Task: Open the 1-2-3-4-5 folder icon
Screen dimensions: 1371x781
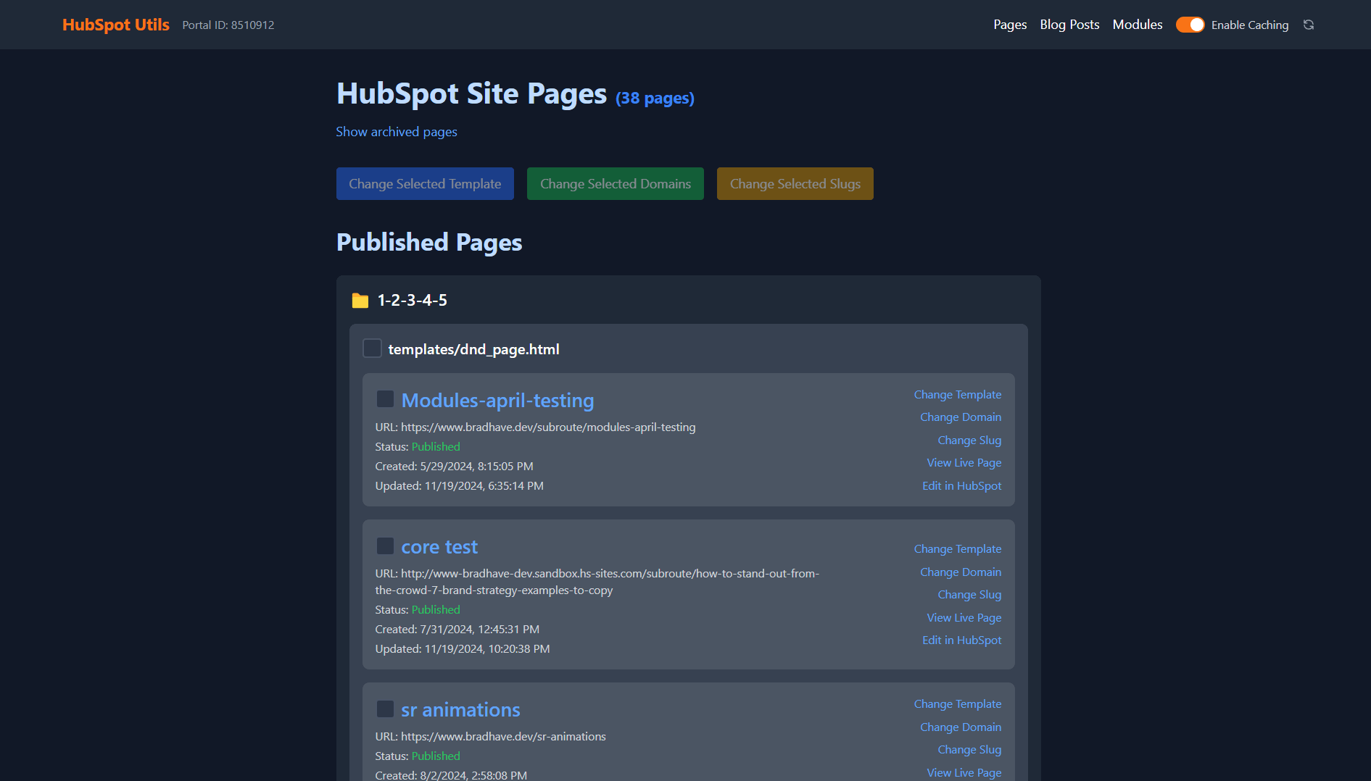Action: (360, 300)
